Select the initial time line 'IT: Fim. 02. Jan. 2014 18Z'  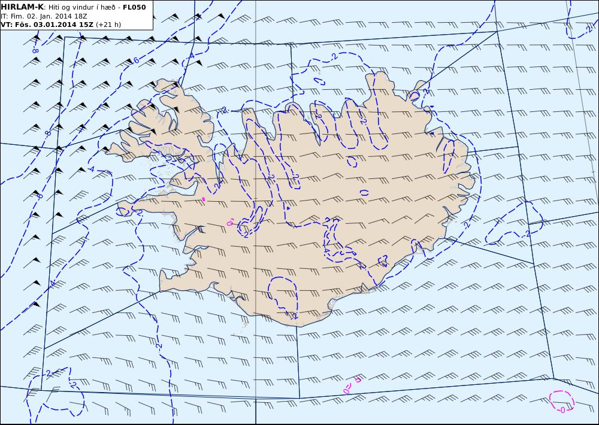[44, 16]
